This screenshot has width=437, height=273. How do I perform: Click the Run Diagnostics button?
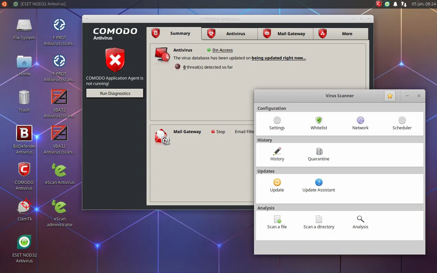pyautogui.click(x=115, y=94)
